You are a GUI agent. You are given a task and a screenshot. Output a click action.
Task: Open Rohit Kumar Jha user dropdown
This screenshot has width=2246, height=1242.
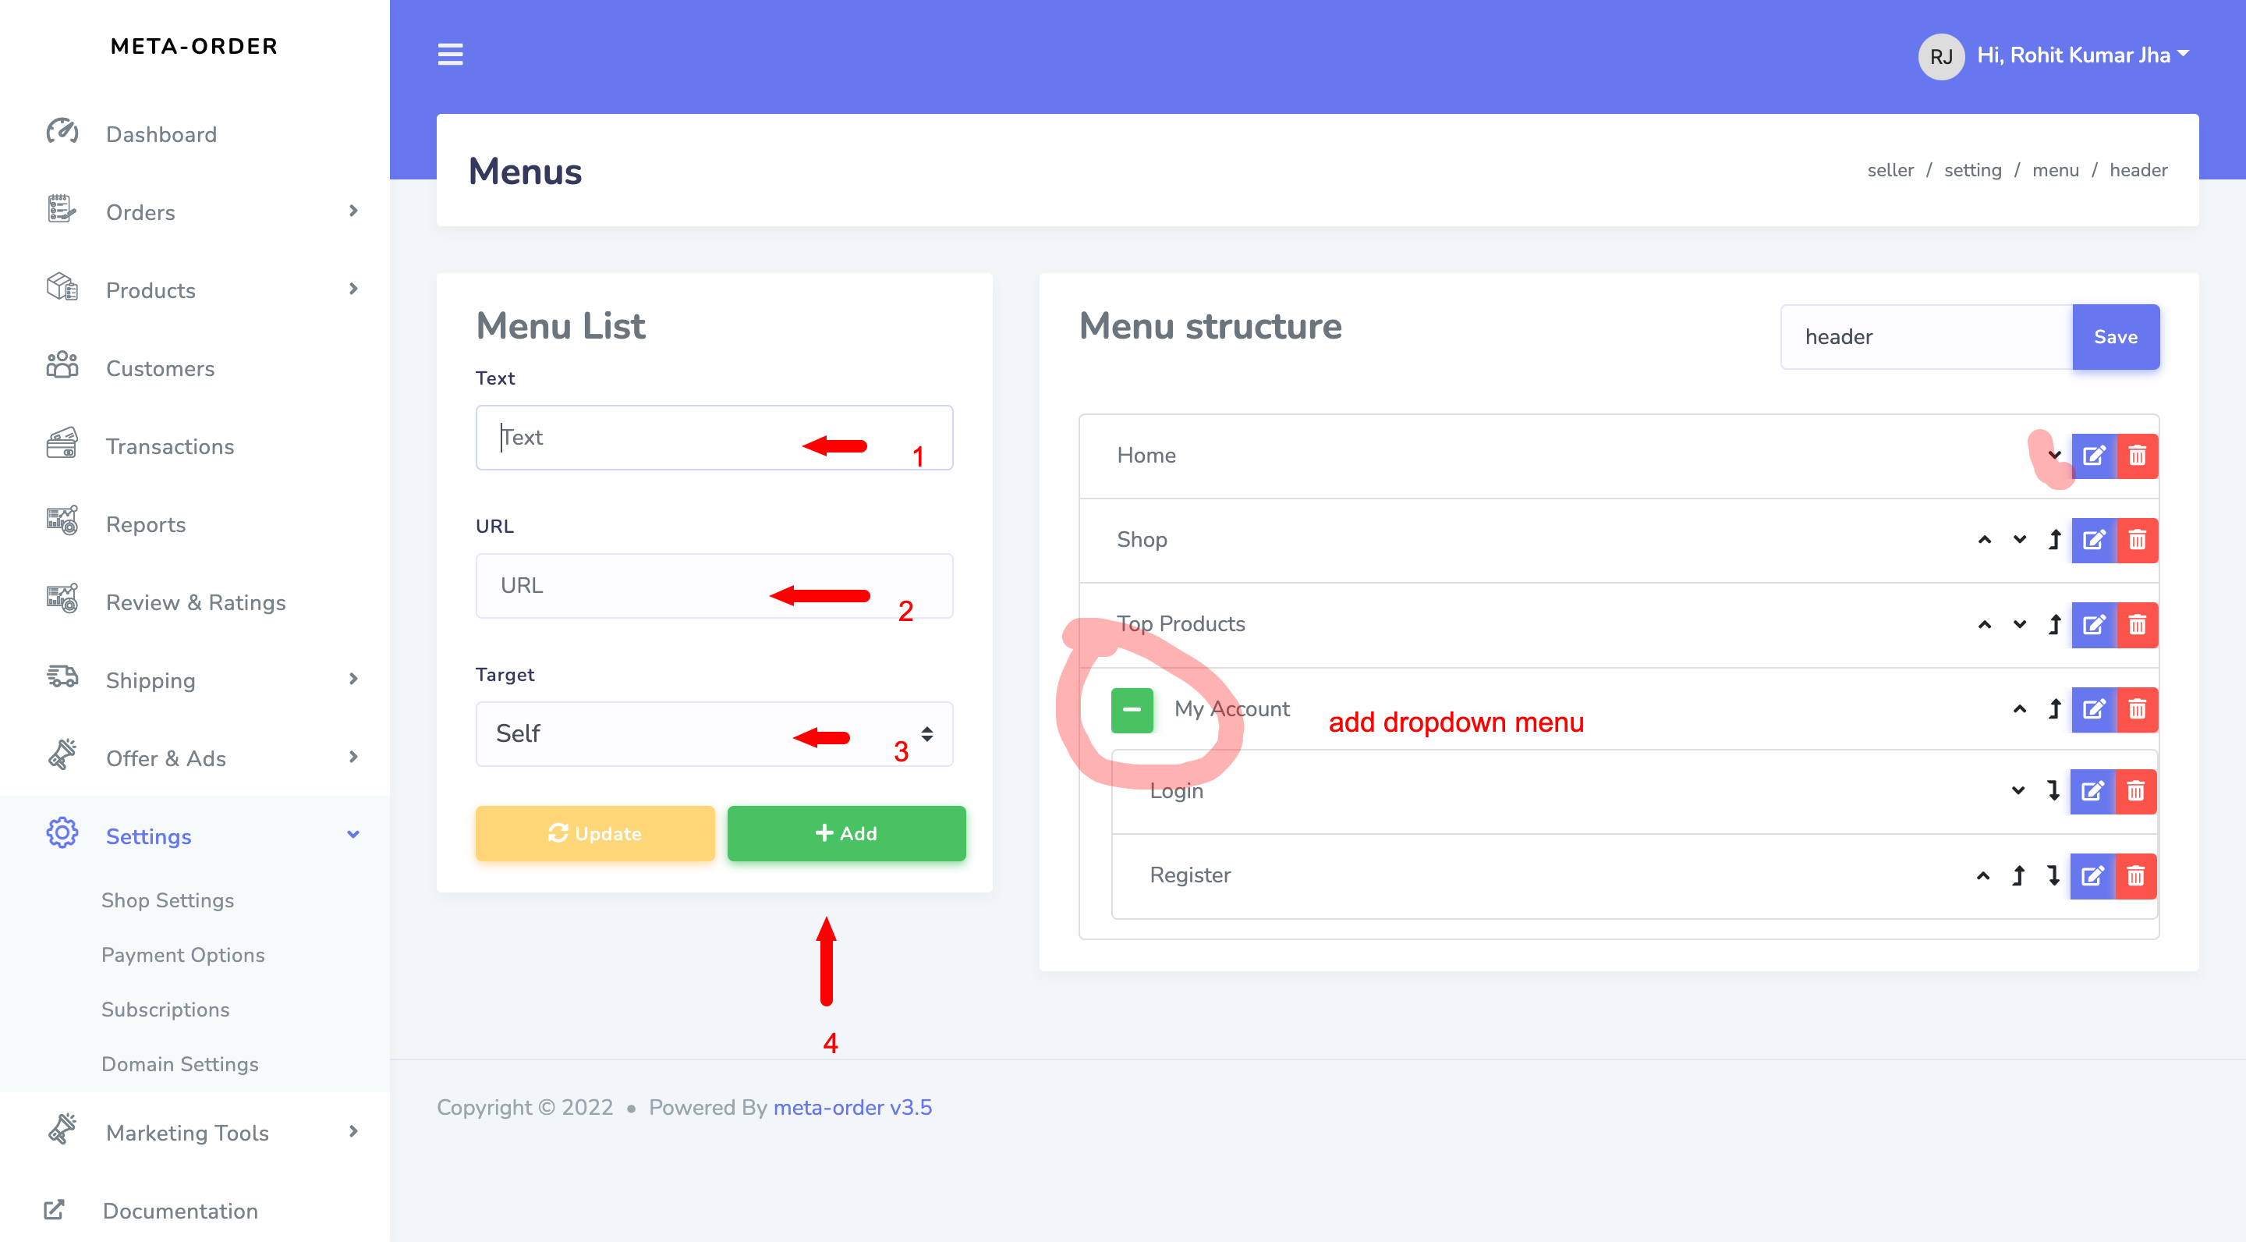click(2082, 56)
